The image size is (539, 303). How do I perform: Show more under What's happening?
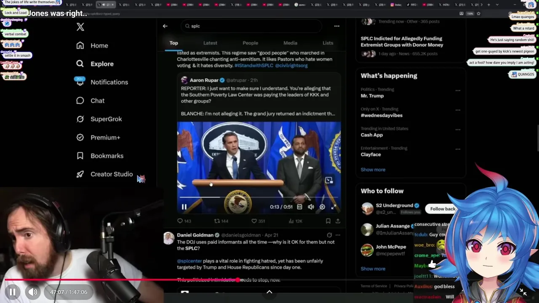tap(373, 170)
